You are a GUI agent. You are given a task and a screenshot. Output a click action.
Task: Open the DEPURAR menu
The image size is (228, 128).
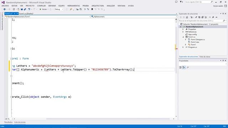pos(52,6)
